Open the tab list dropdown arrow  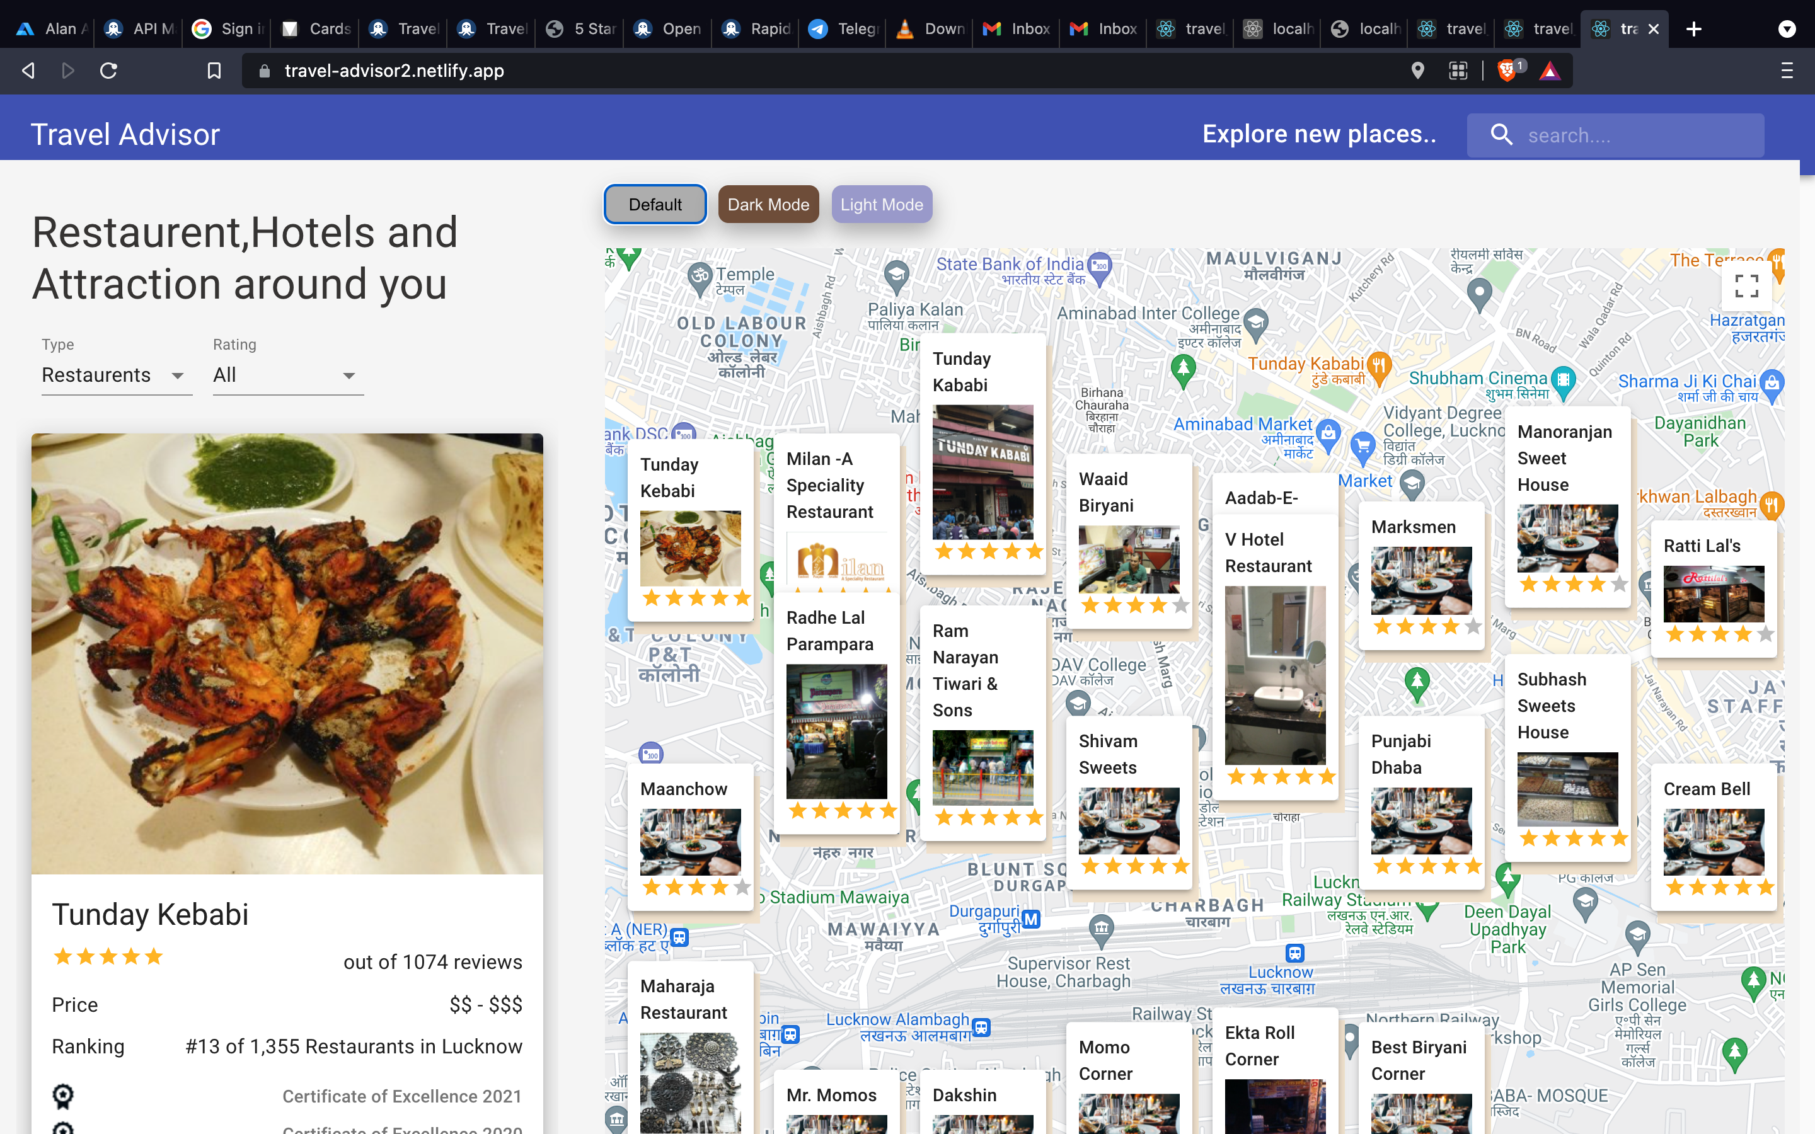1787,29
